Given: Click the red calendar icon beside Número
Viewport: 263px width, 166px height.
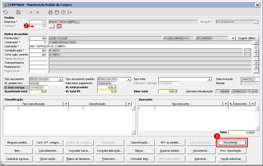Looking at the screenshot, I should pos(59,26).
